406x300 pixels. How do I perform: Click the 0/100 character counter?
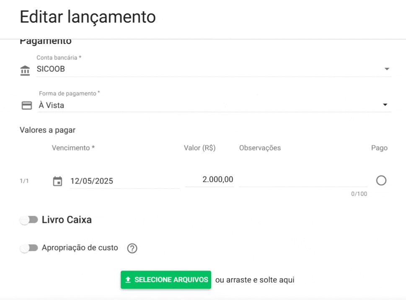359,194
